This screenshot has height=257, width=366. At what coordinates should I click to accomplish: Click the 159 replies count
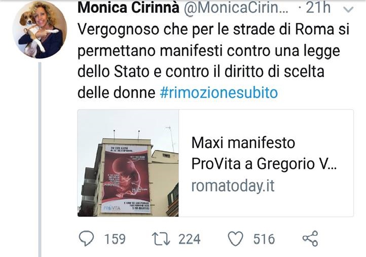(115, 239)
